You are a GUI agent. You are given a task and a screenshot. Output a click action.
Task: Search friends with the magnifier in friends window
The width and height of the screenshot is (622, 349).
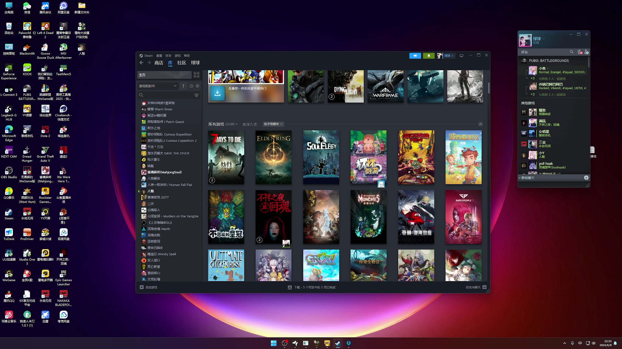(x=571, y=52)
